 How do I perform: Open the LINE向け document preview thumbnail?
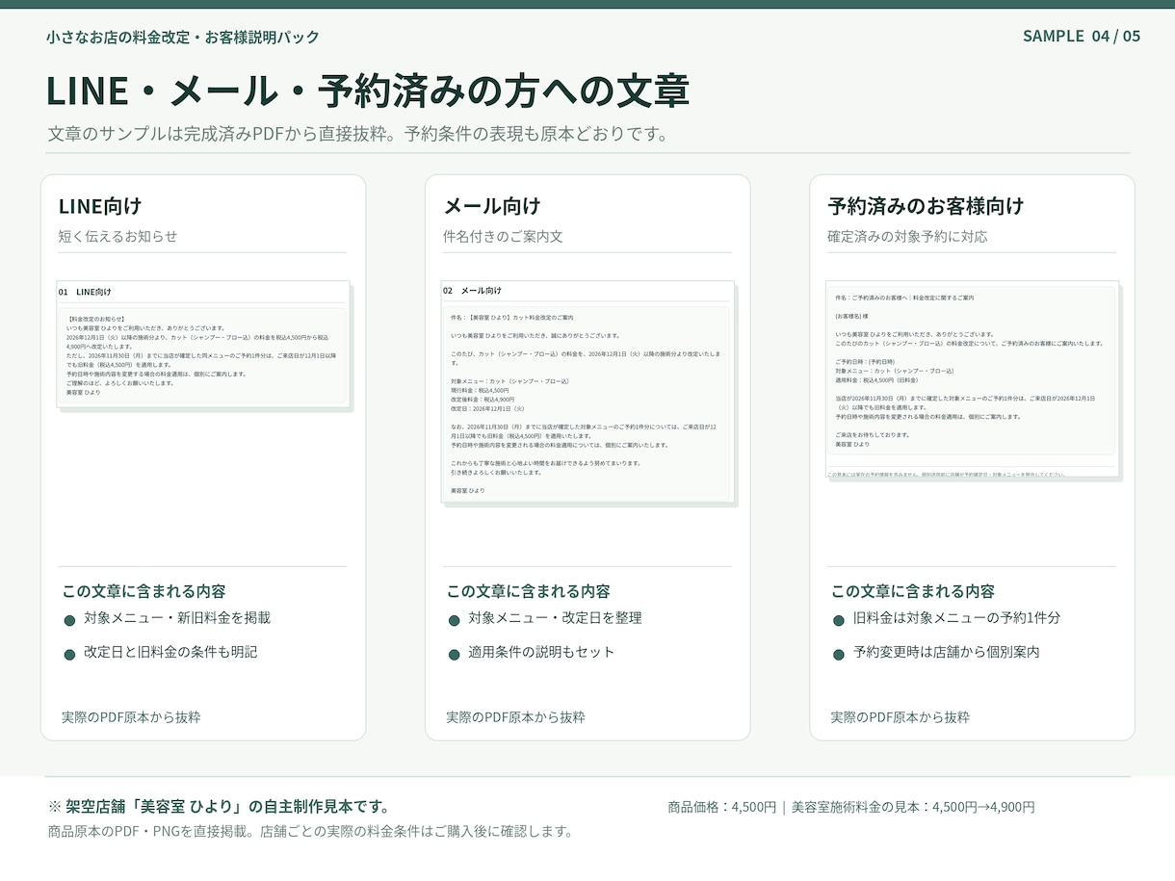tap(203, 346)
